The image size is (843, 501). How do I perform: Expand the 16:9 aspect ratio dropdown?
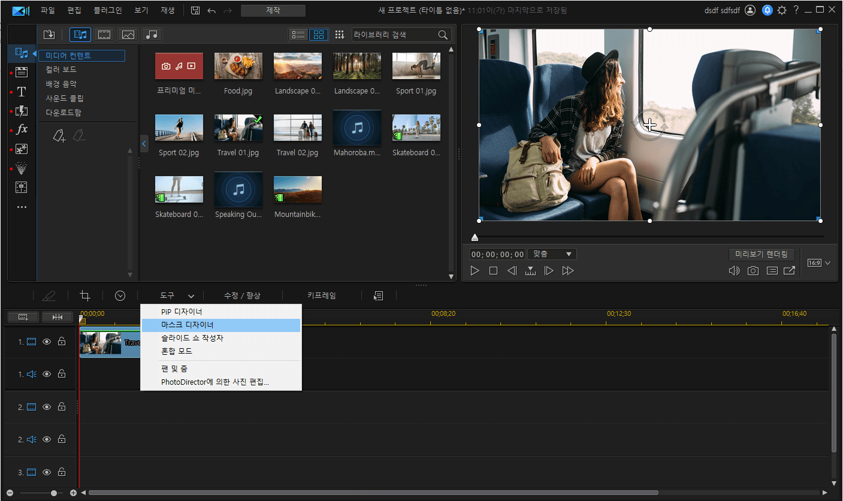pyautogui.click(x=819, y=263)
